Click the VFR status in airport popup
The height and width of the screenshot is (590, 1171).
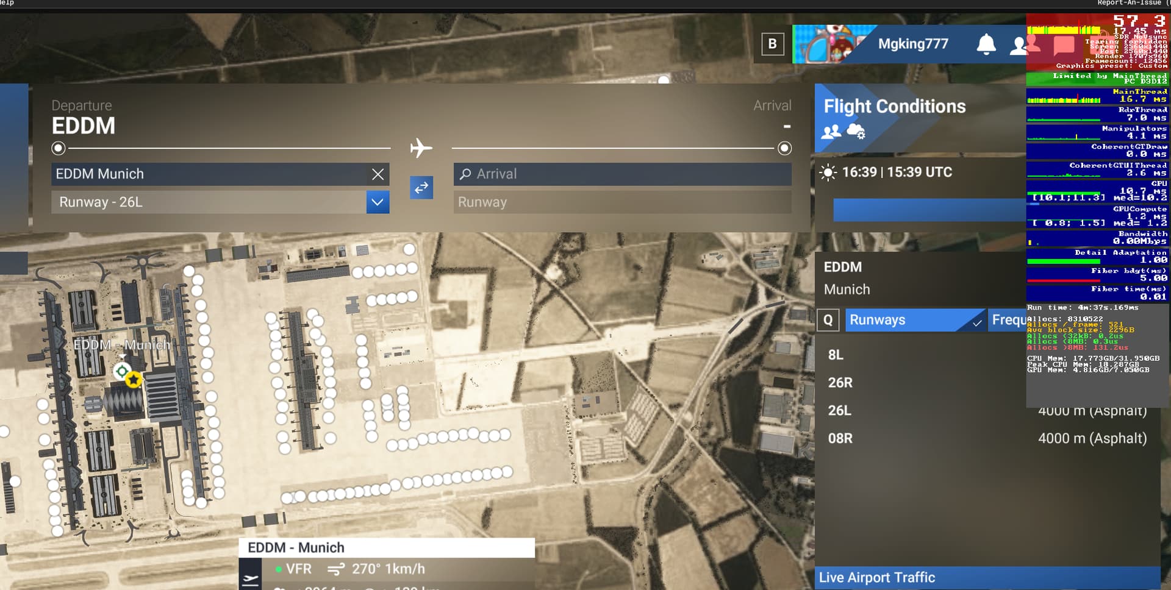[x=293, y=569]
